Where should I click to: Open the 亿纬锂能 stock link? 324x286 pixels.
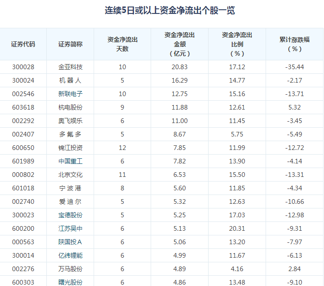pos(70,255)
